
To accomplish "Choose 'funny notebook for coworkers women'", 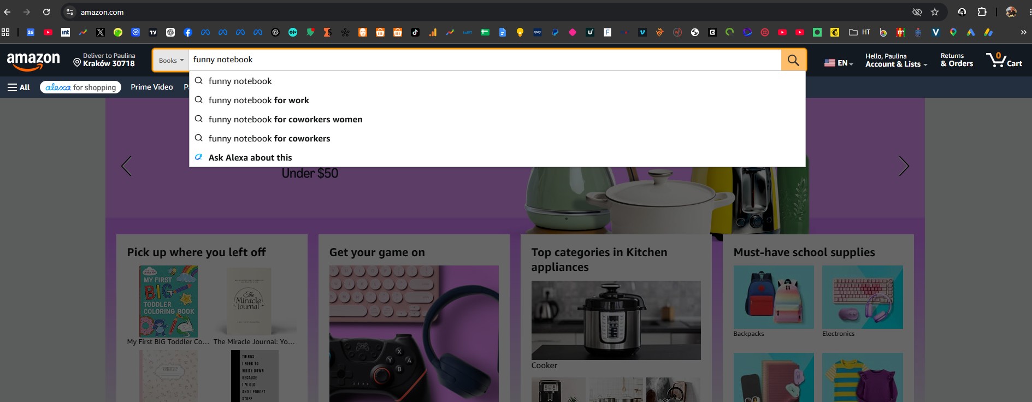I will tap(497, 119).
